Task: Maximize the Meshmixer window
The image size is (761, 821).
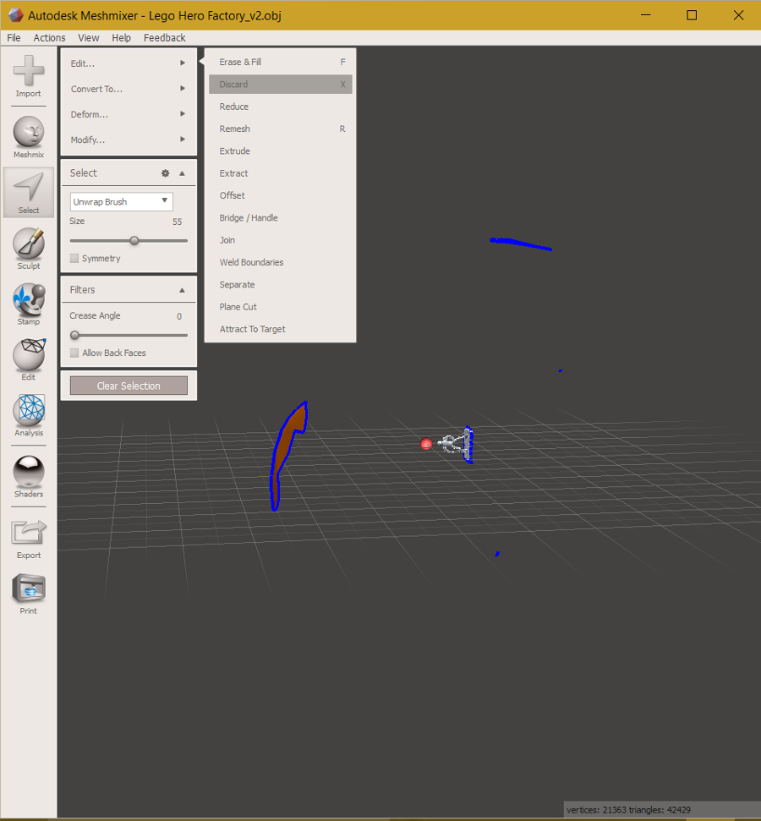Action: coord(692,15)
